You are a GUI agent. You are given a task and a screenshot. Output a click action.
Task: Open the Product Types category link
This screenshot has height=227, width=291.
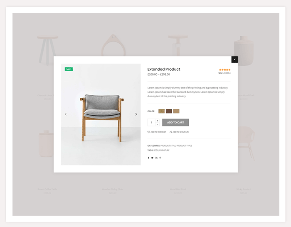pyautogui.click(x=184, y=146)
